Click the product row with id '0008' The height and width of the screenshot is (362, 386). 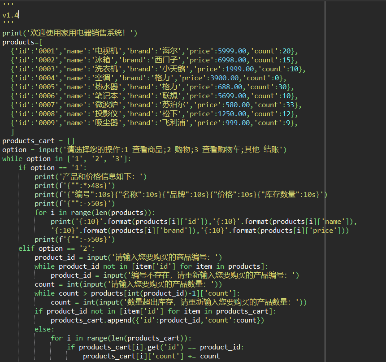(x=154, y=114)
